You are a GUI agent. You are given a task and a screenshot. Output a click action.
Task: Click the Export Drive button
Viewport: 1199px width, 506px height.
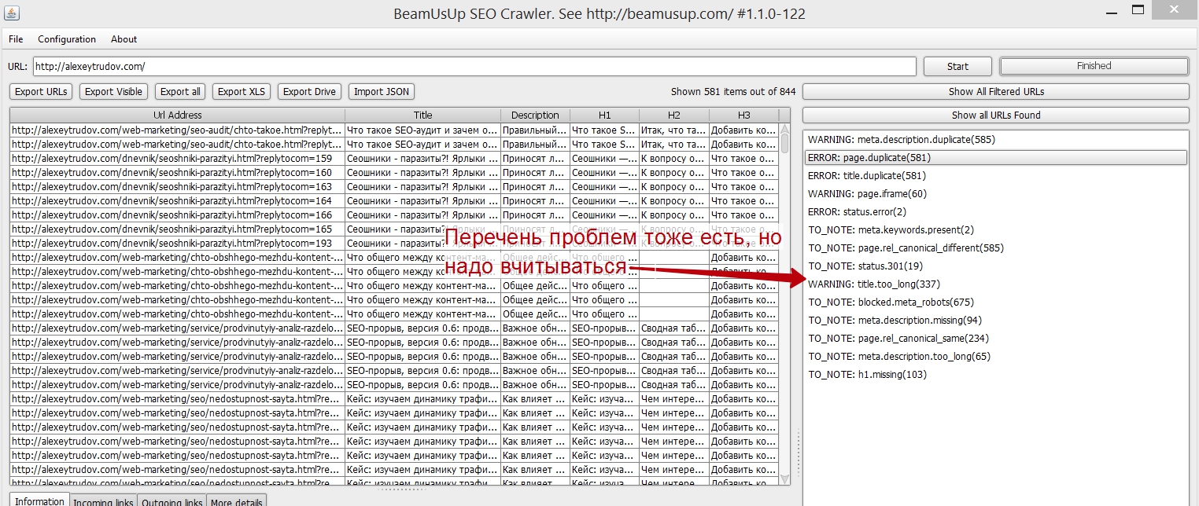point(309,92)
